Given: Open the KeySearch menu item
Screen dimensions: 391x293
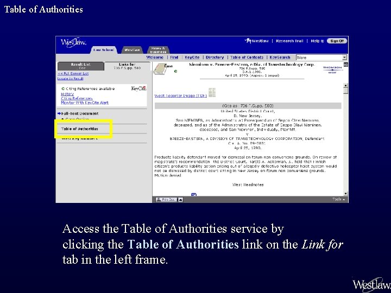Looking at the screenshot, I should (280, 58).
